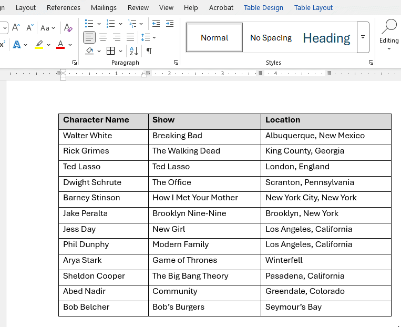Image resolution: width=401 pixels, height=327 pixels.
Task: Click the Clear All Formatting icon
Action: pyautogui.click(x=68, y=27)
